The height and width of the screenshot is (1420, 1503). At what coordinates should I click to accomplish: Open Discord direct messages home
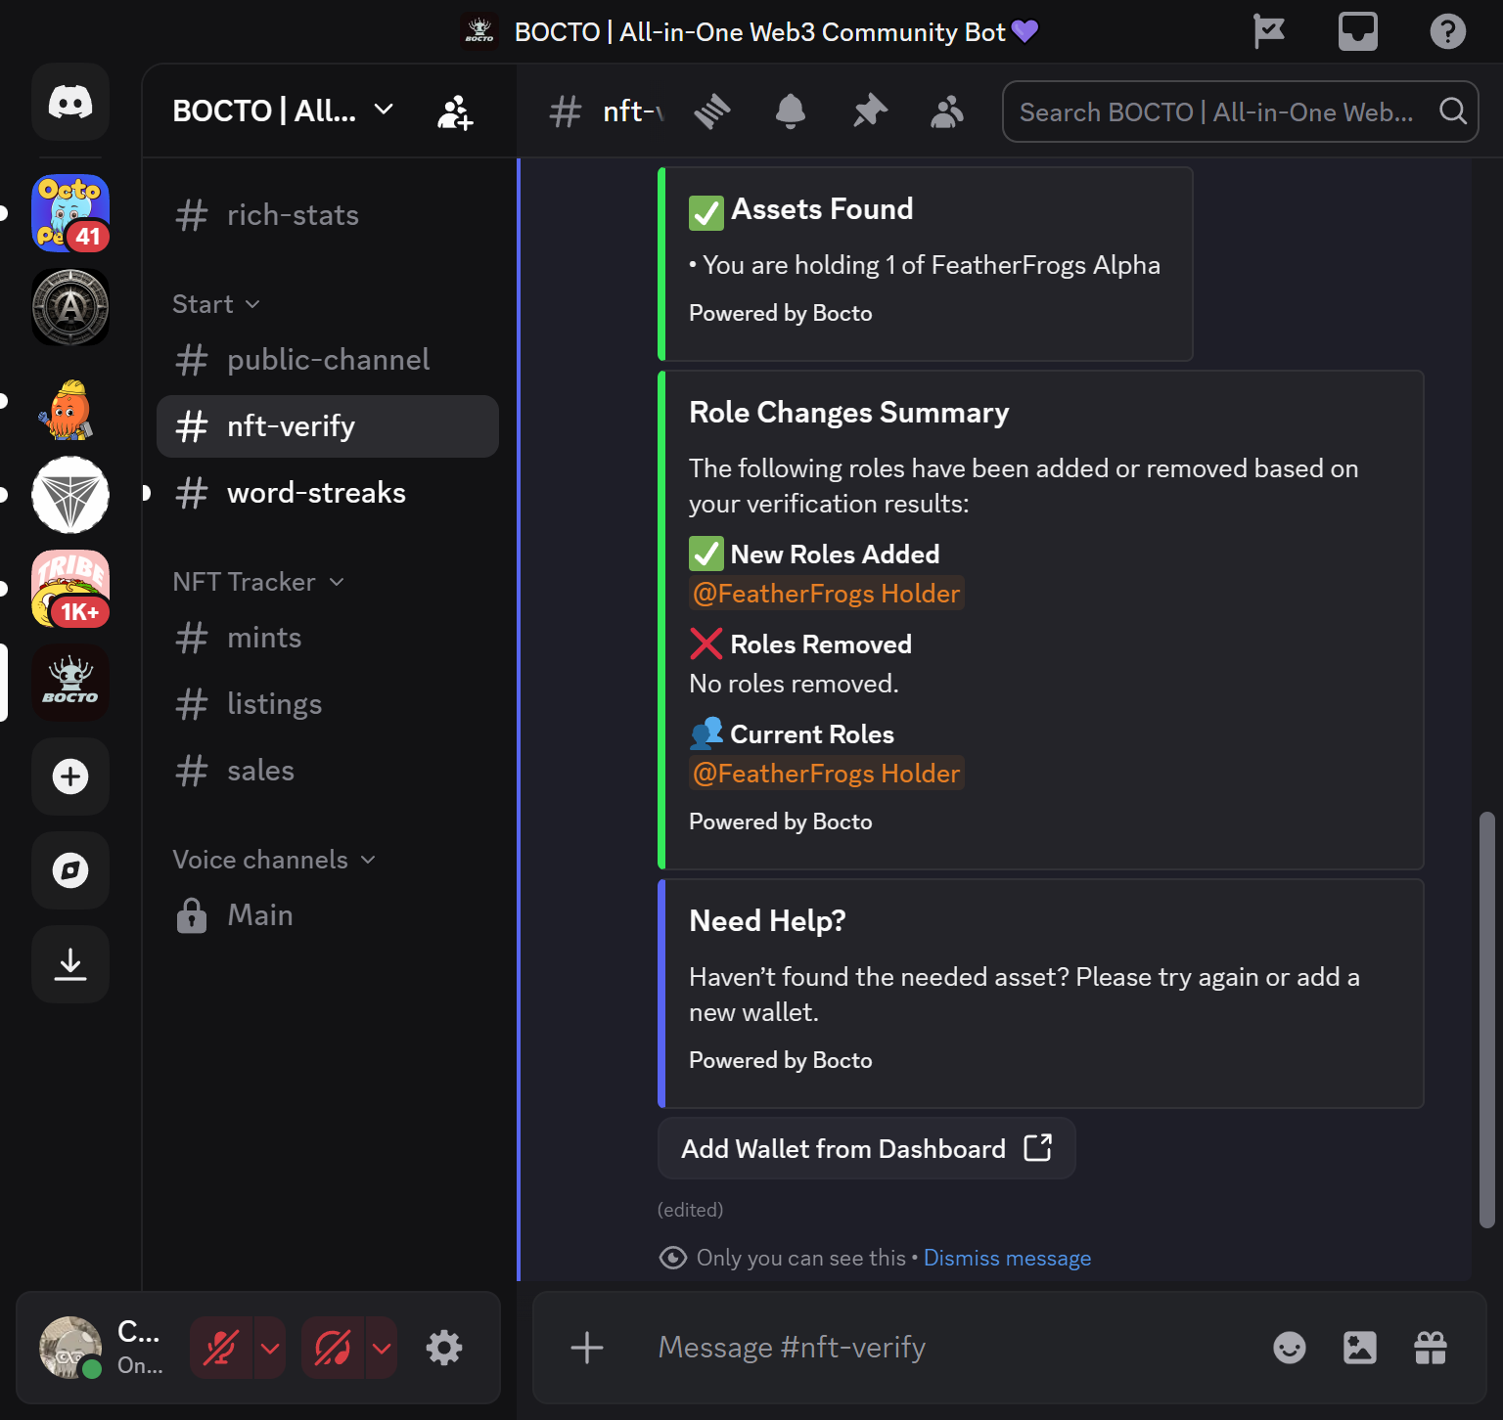(70, 102)
